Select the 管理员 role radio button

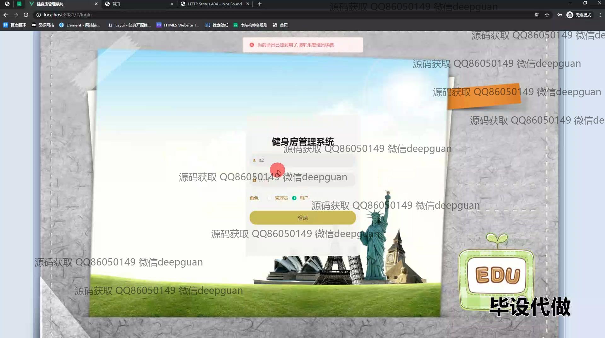(269, 198)
